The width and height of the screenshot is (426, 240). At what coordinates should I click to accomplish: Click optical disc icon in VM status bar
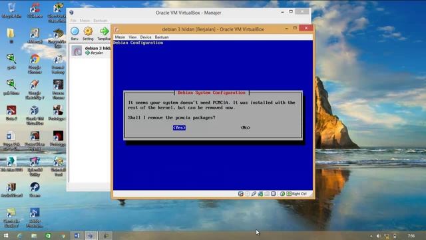point(247,194)
